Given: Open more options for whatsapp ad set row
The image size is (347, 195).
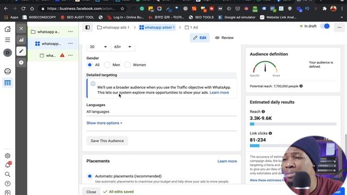Looking at the screenshot, I should [x=70, y=43].
